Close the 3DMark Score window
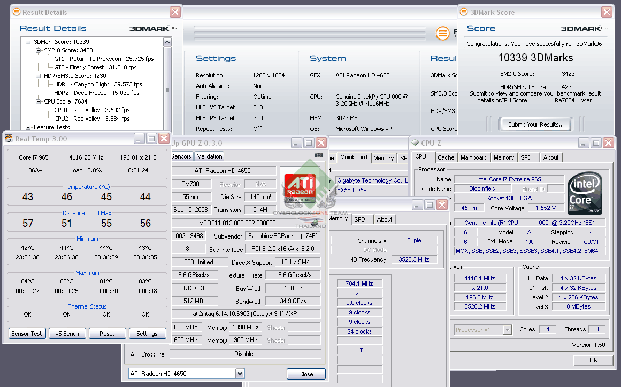 click(607, 12)
